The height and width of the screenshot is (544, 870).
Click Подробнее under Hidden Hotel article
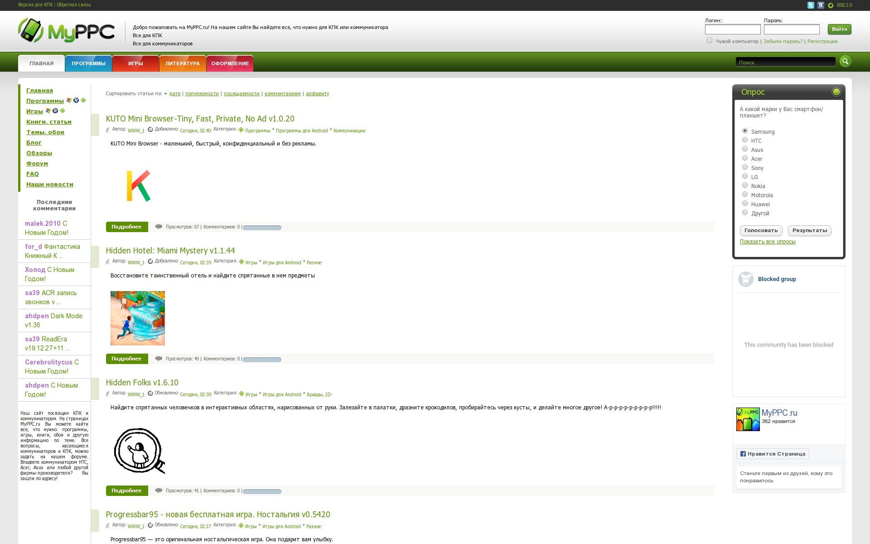coord(126,359)
